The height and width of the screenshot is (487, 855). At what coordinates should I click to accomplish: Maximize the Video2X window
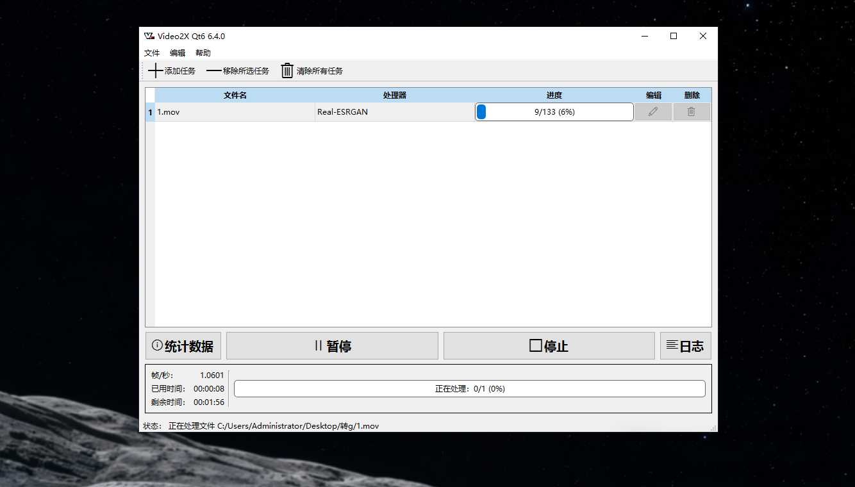674,37
